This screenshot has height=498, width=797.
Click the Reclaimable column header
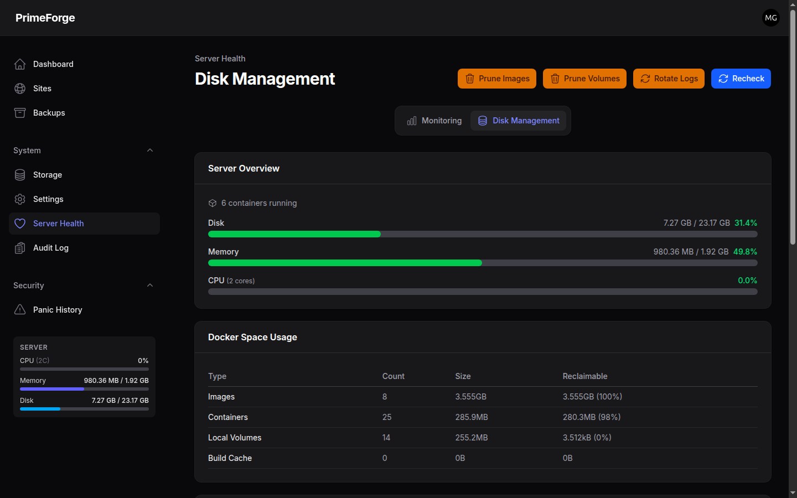tap(585, 376)
